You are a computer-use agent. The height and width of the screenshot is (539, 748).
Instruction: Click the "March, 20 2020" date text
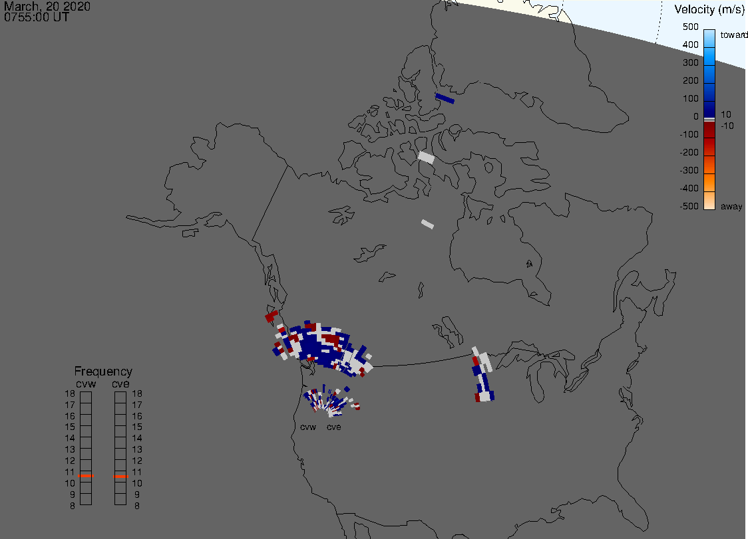(x=47, y=6)
